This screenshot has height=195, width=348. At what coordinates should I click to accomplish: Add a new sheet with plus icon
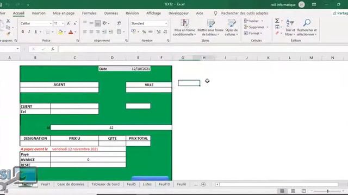[x=203, y=184]
